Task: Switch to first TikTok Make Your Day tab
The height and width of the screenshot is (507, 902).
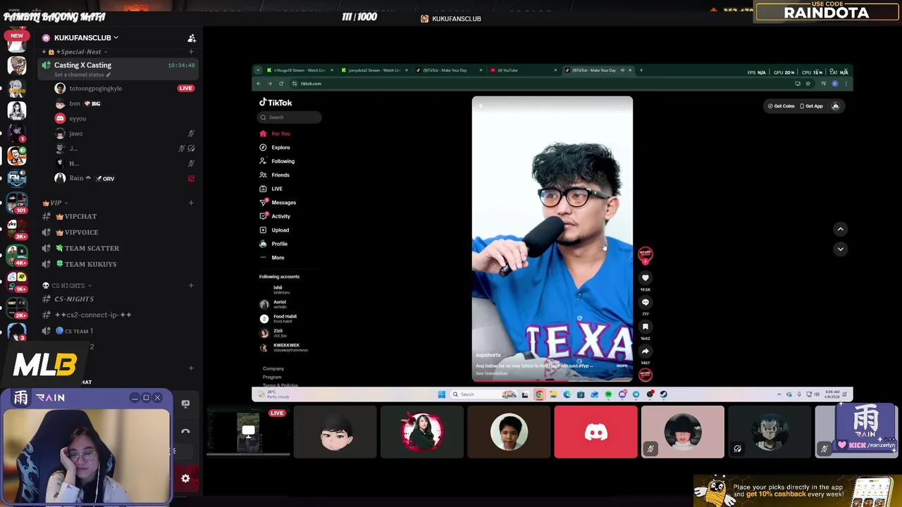Action: [448, 70]
